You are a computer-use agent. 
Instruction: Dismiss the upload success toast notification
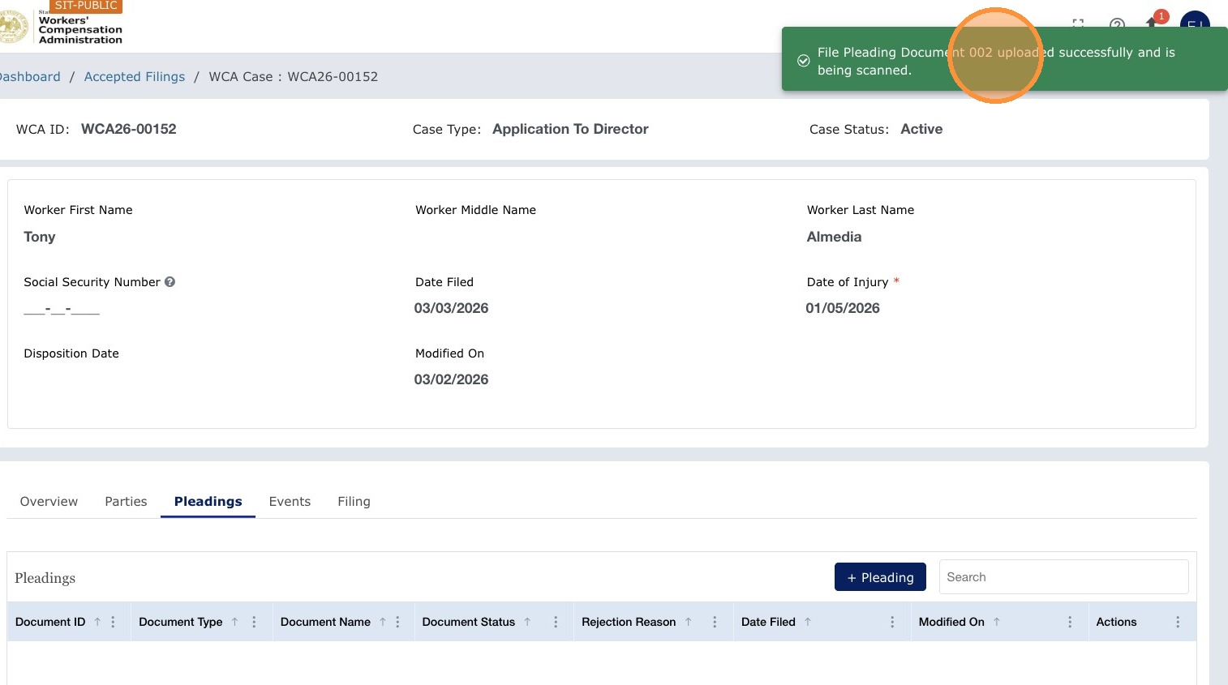(1004, 61)
